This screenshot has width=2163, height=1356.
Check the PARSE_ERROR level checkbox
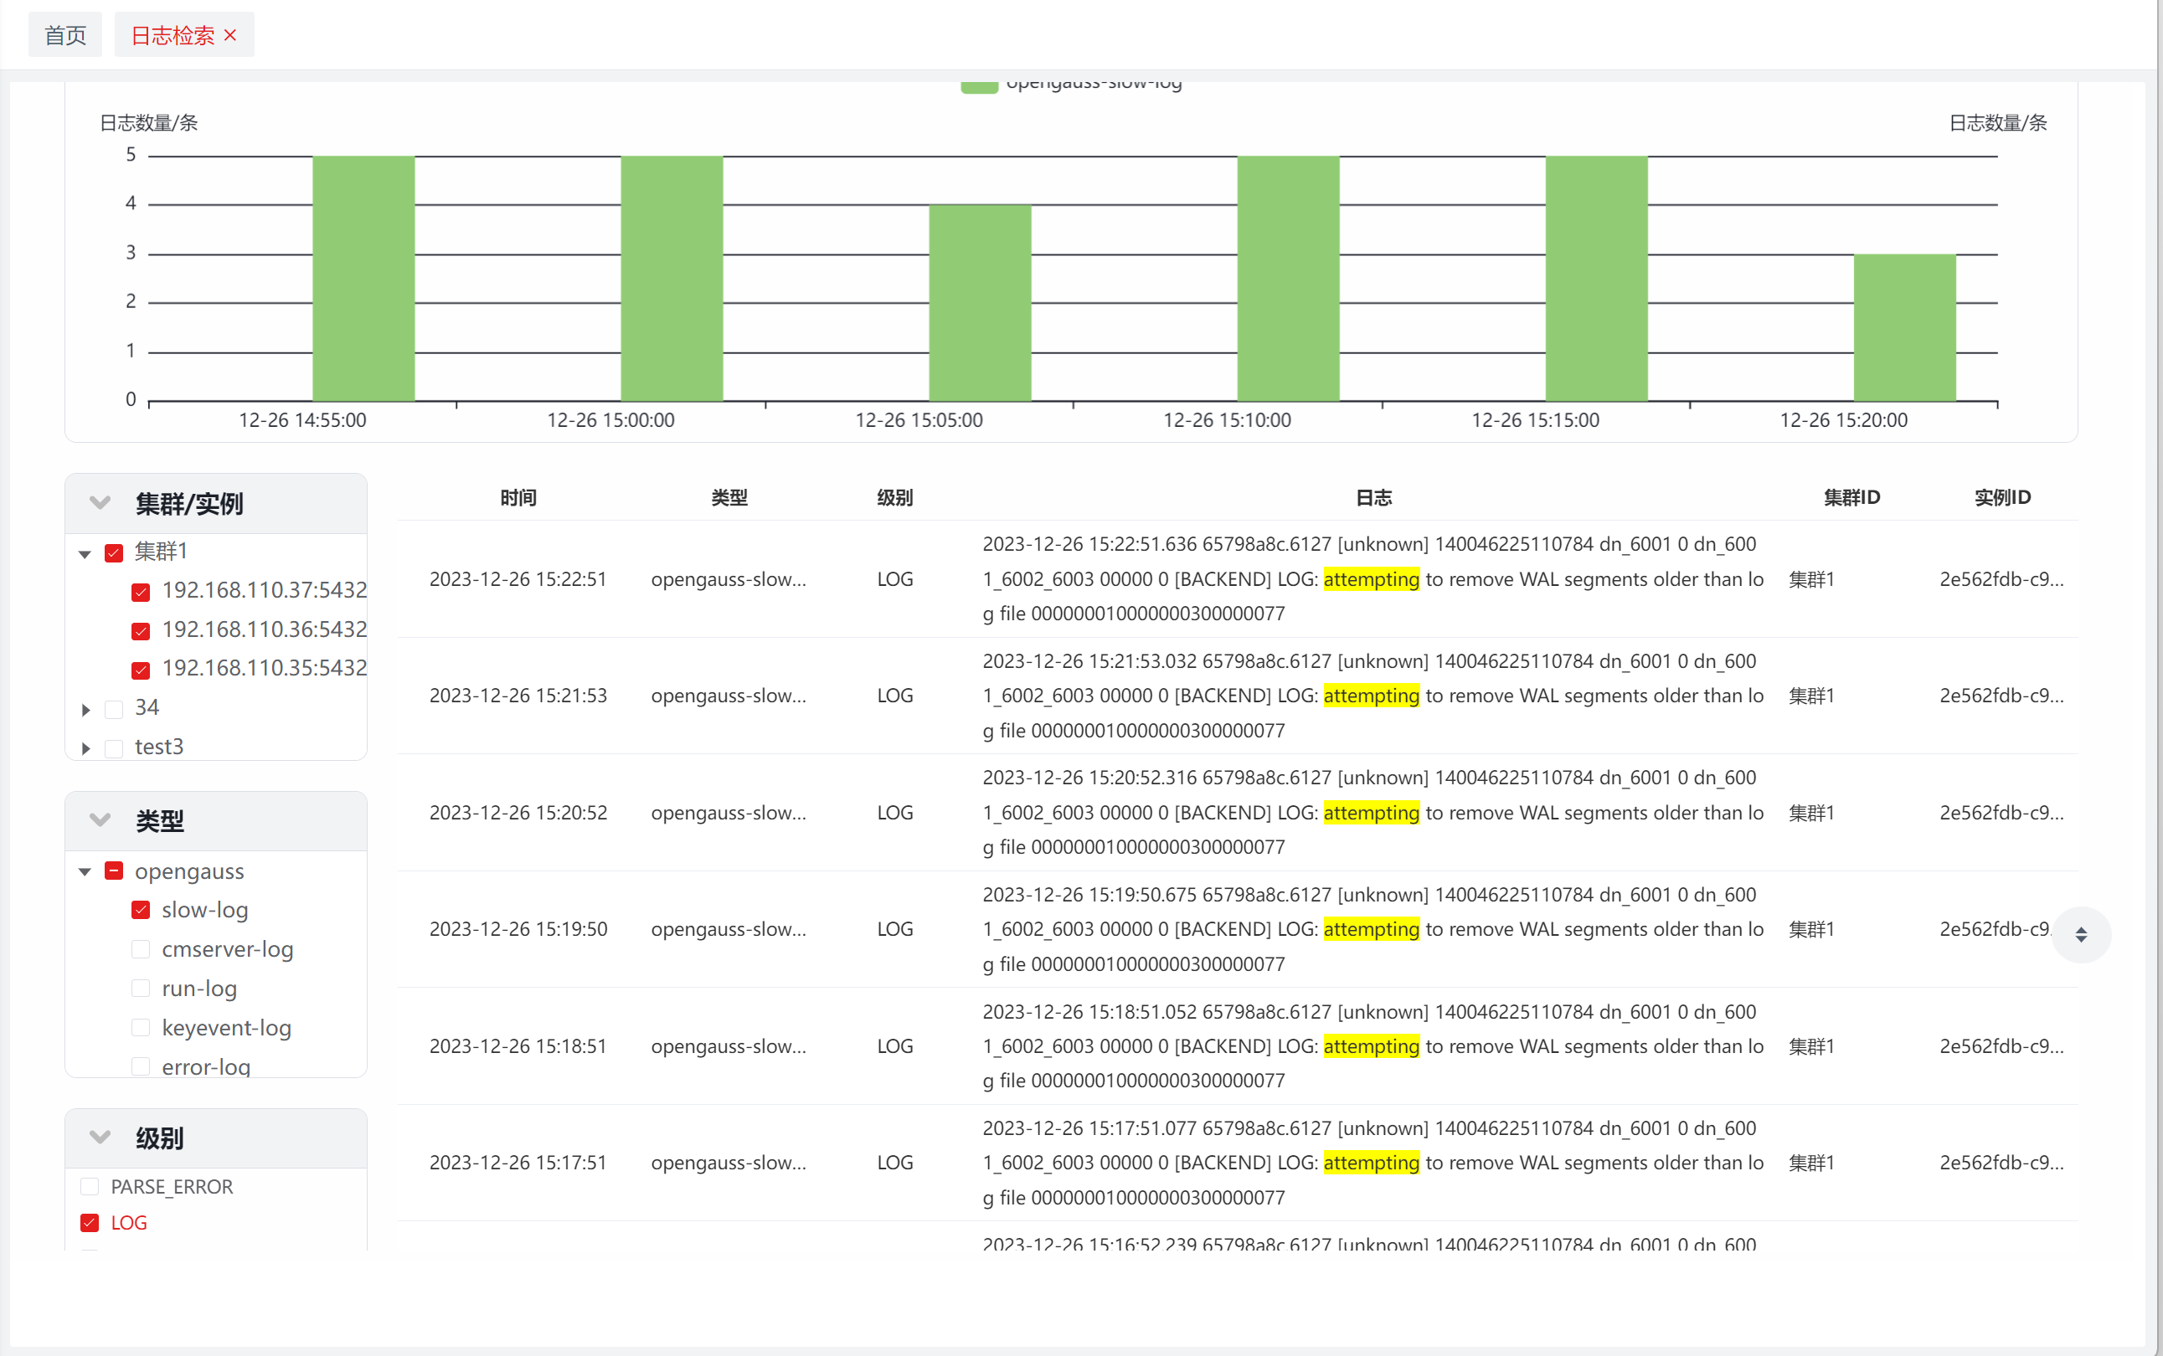point(90,1187)
